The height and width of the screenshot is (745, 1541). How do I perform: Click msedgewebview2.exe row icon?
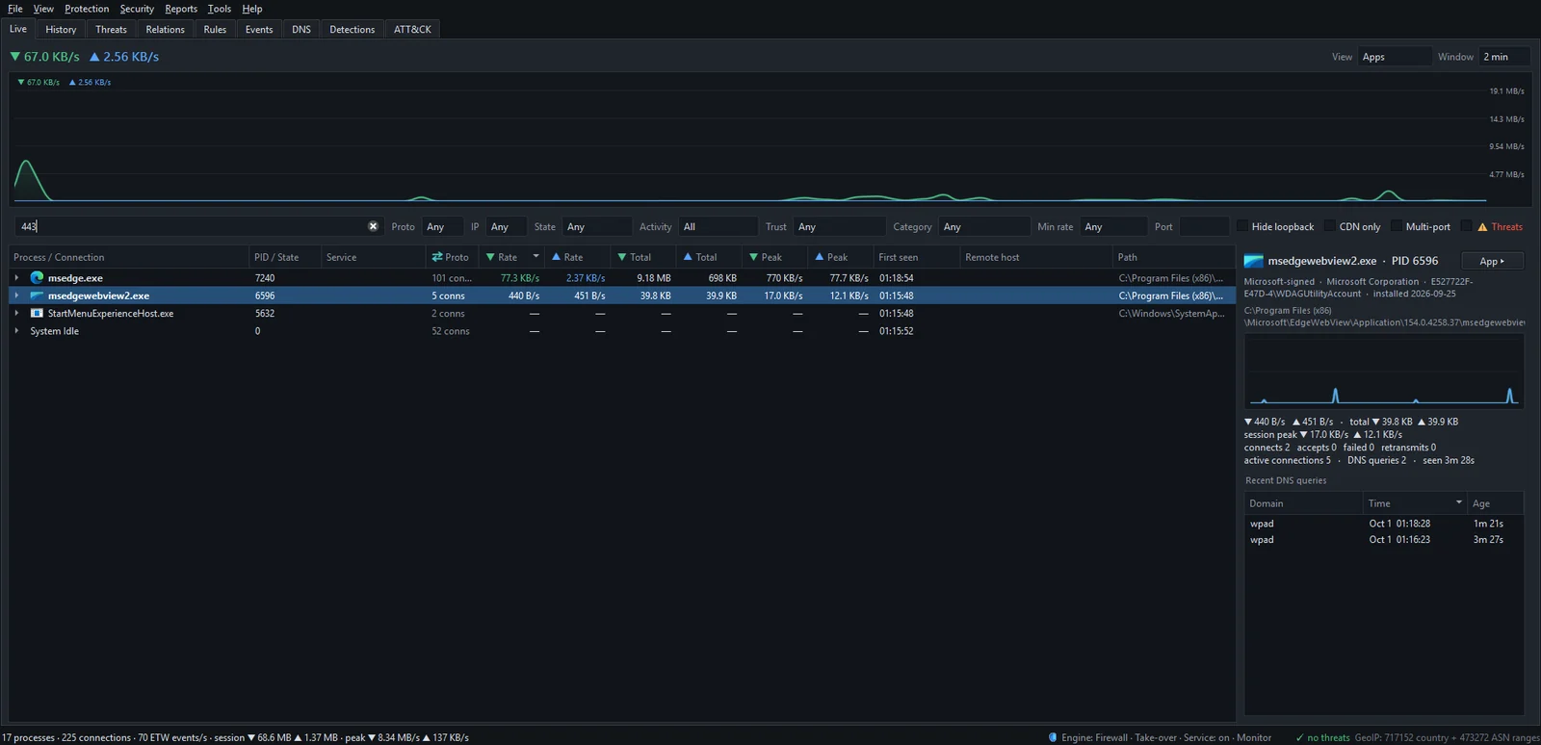point(37,295)
